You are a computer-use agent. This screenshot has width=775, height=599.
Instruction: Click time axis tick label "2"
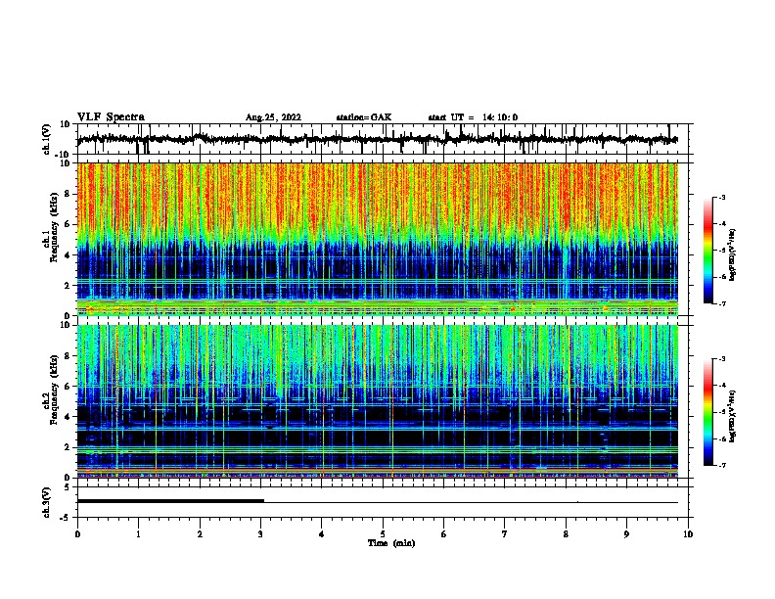point(200,533)
